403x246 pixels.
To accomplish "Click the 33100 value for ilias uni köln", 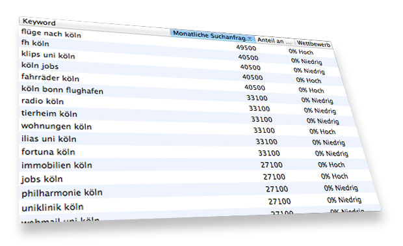I will (266, 142).
